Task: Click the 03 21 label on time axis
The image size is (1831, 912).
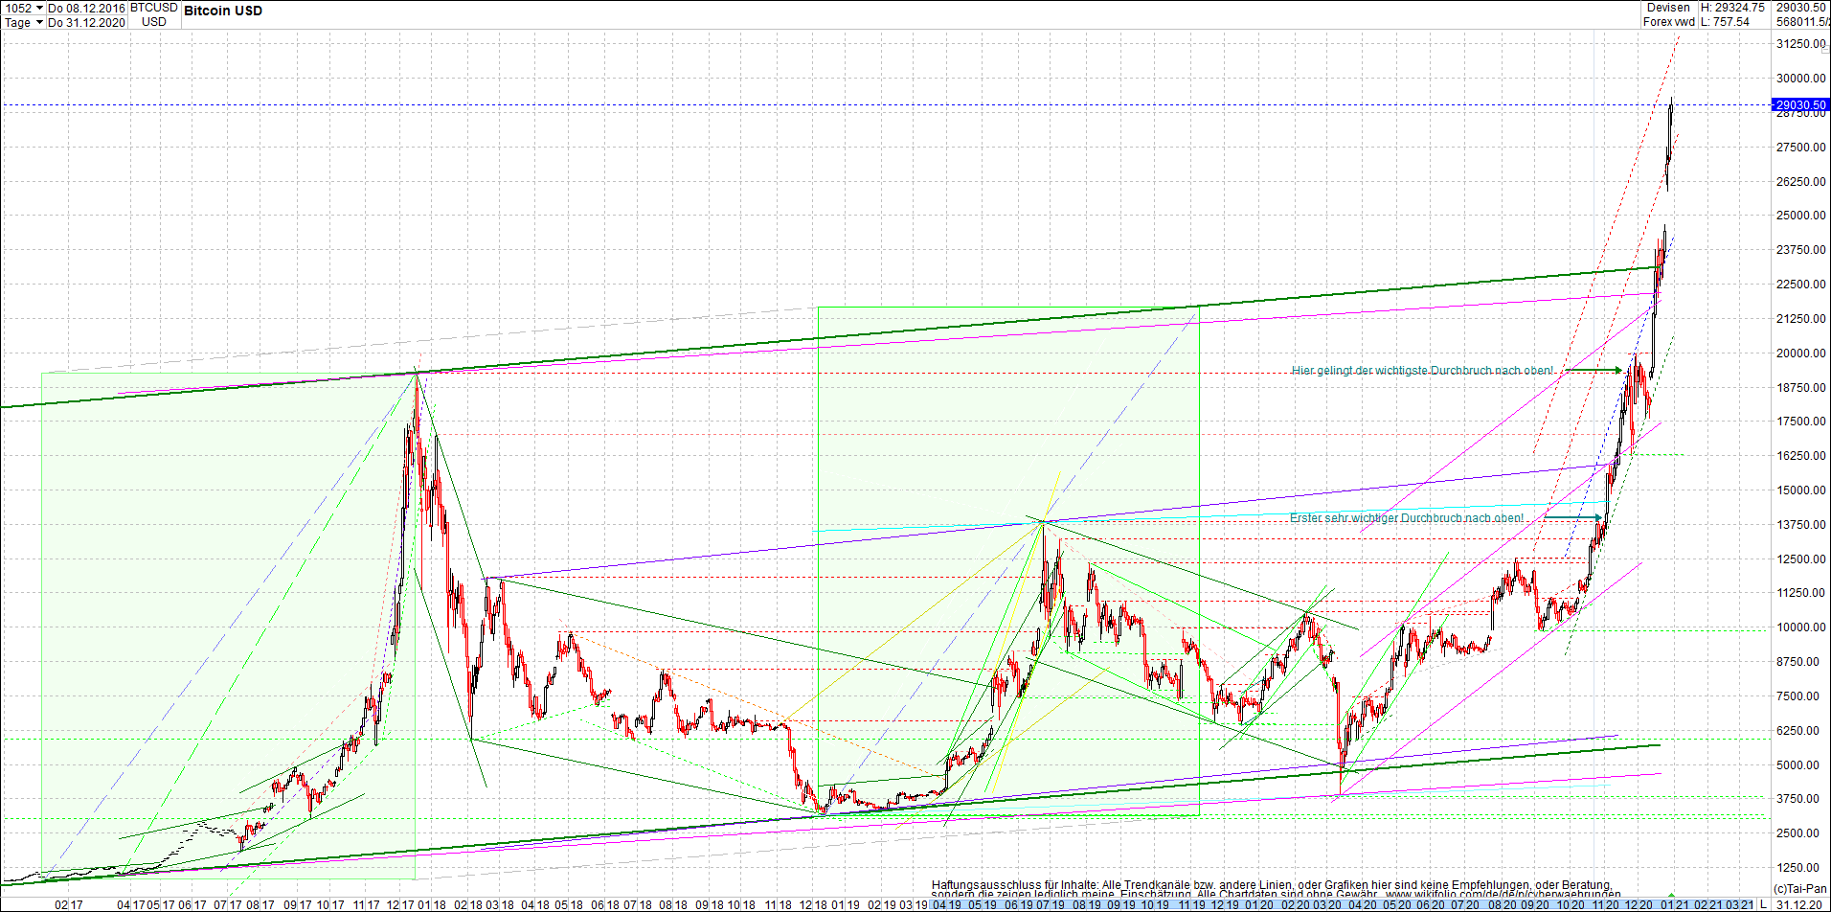Action: pos(1739,904)
